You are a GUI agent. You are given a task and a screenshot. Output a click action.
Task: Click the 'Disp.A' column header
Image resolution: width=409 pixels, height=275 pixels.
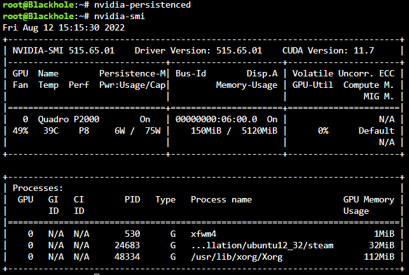(x=262, y=73)
